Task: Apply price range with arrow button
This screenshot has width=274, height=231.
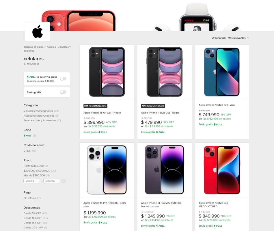Action: [x=64, y=181]
